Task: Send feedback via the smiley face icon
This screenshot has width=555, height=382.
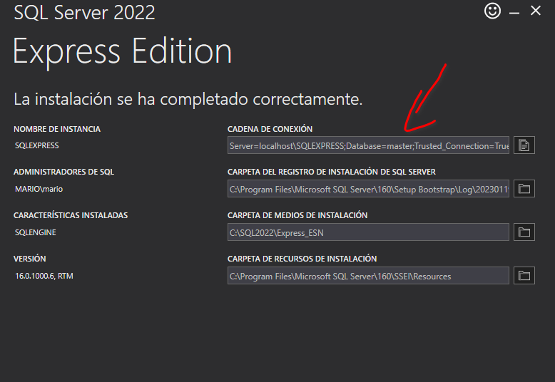Action: click(492, 11)
